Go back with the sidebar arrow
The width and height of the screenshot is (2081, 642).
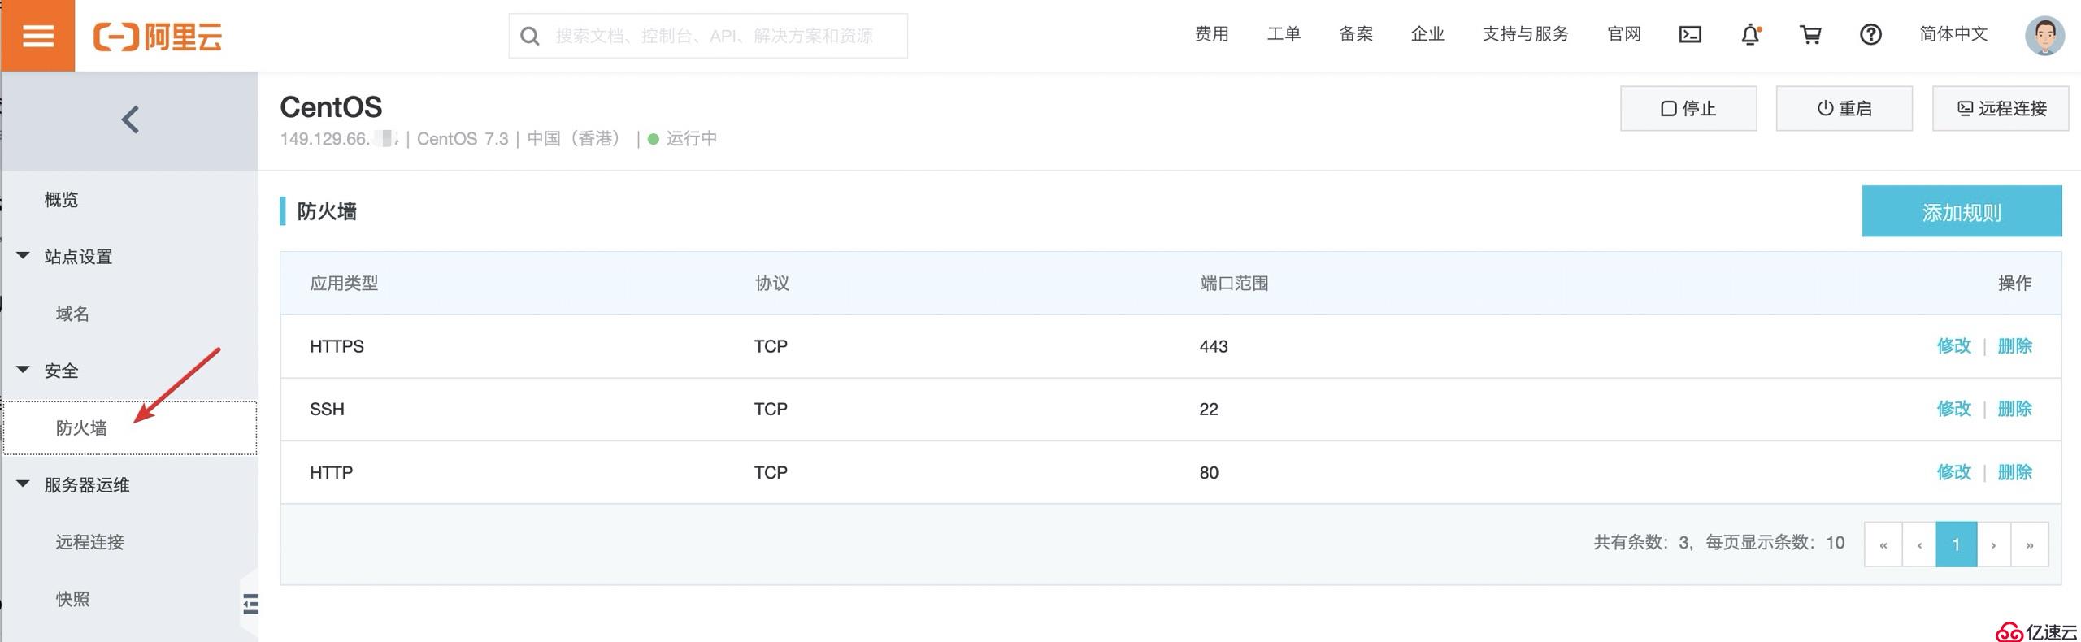click(130, 119)
